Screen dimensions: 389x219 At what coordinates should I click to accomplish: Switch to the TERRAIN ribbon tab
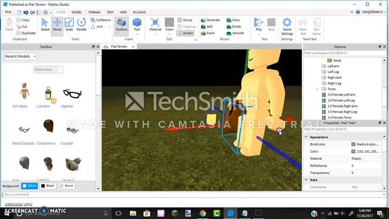click(94, 12)
